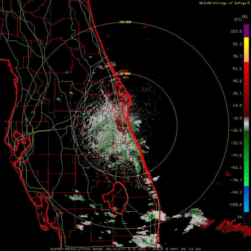Select the 30.1 velocity scale value
The height and width of the screenshot is (251, 251).
tap(237, 93)
